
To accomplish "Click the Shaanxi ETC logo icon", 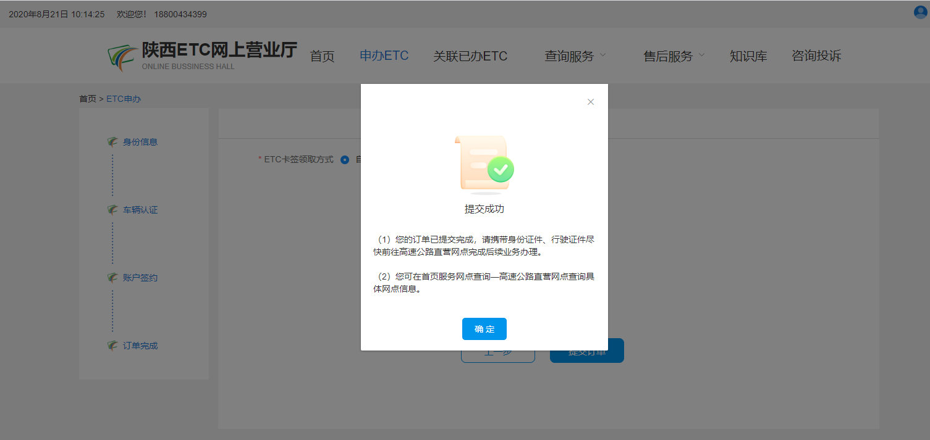I will (x=122, y=57).
